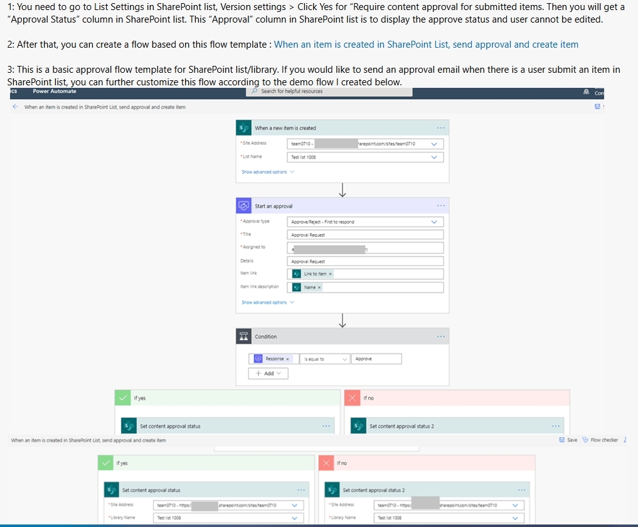Expand the Library Name dropdown in Set content approval status
Viewport: 638px width, 527px height.
click(x=295, y=518)
